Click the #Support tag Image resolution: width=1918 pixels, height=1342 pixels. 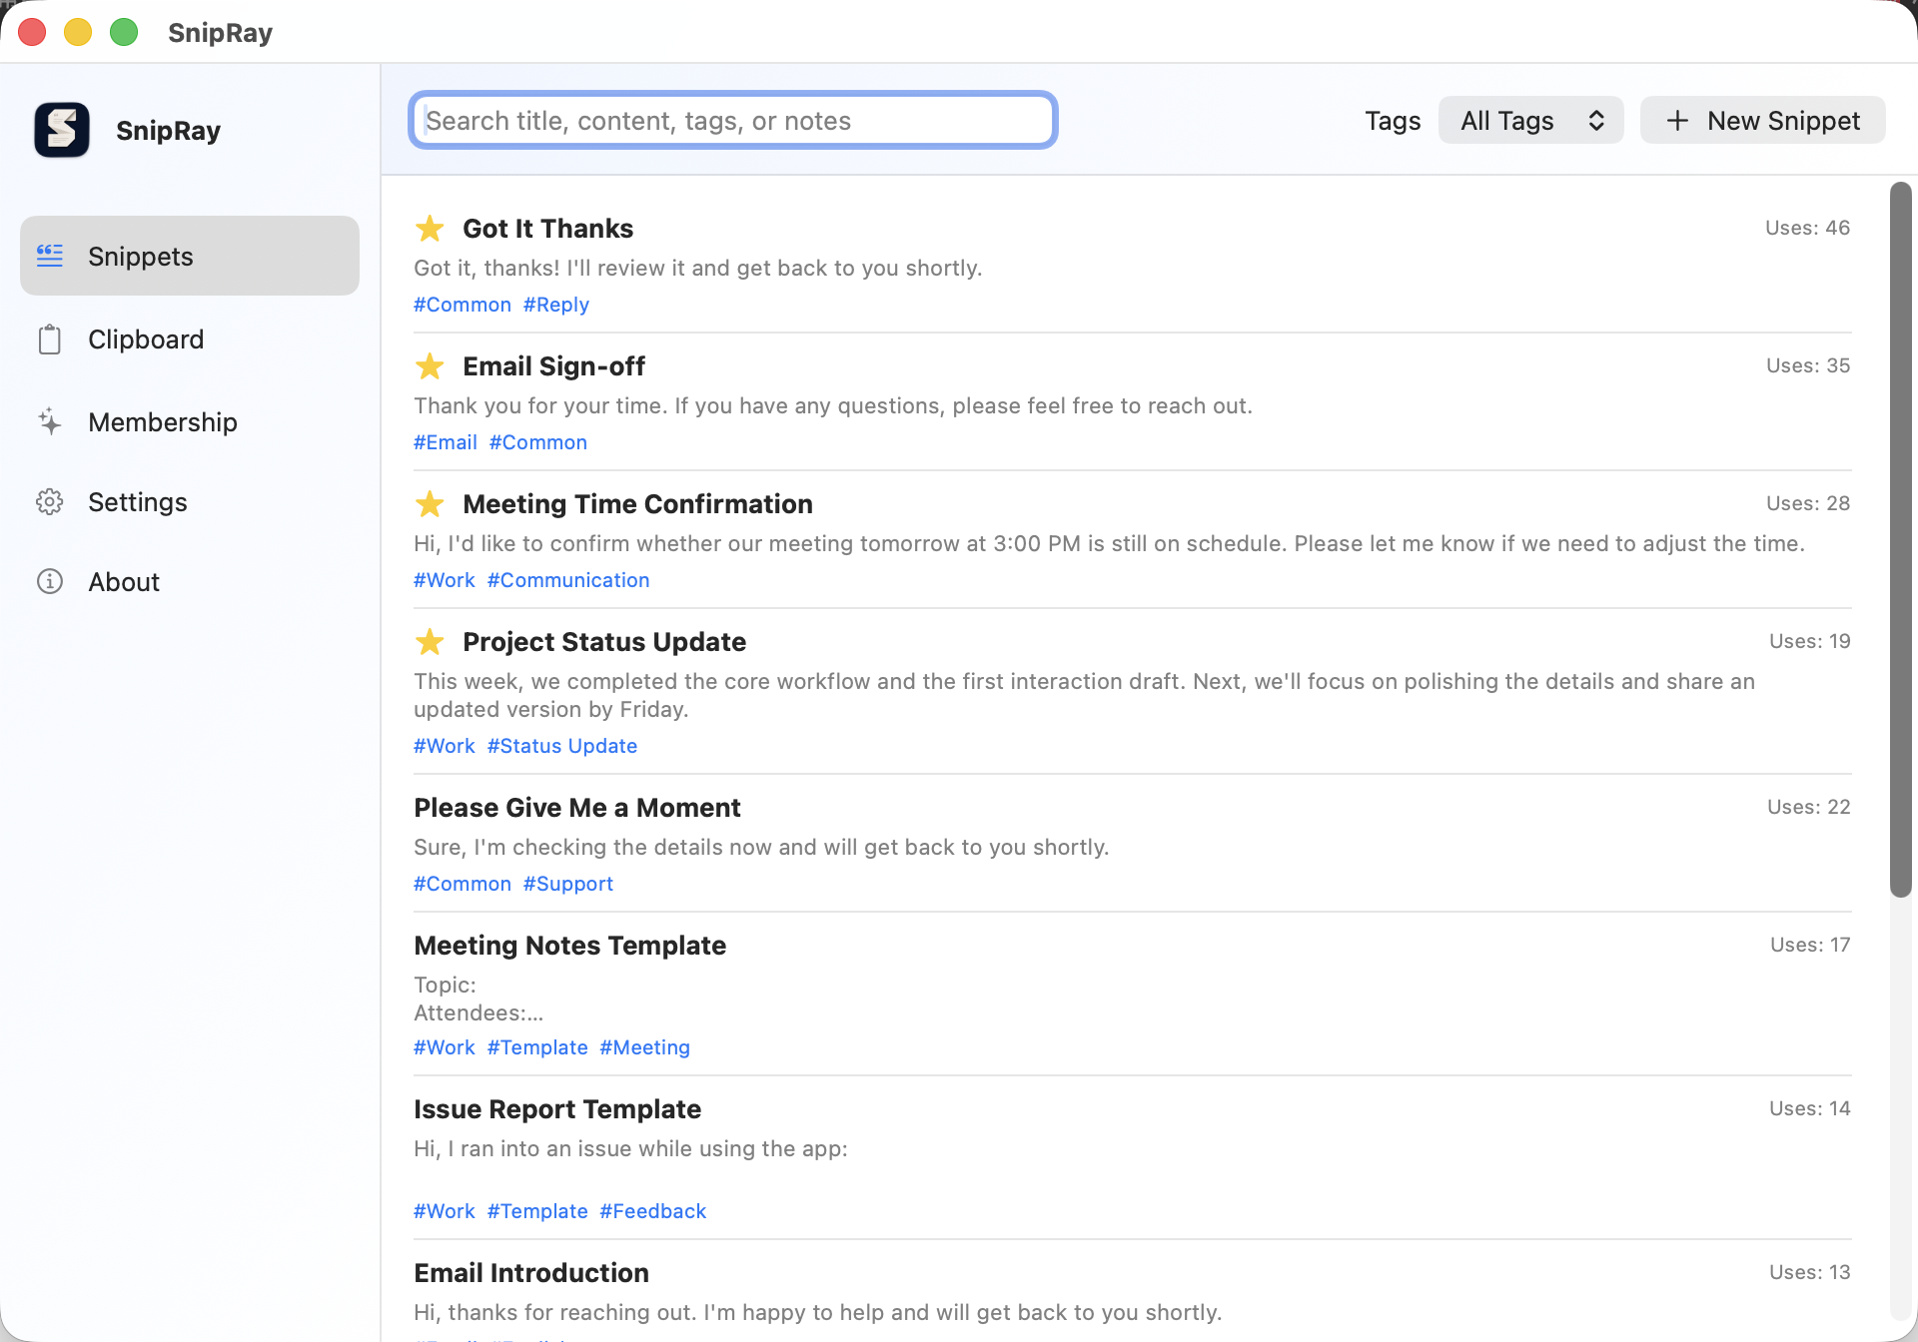coord(568,884)
